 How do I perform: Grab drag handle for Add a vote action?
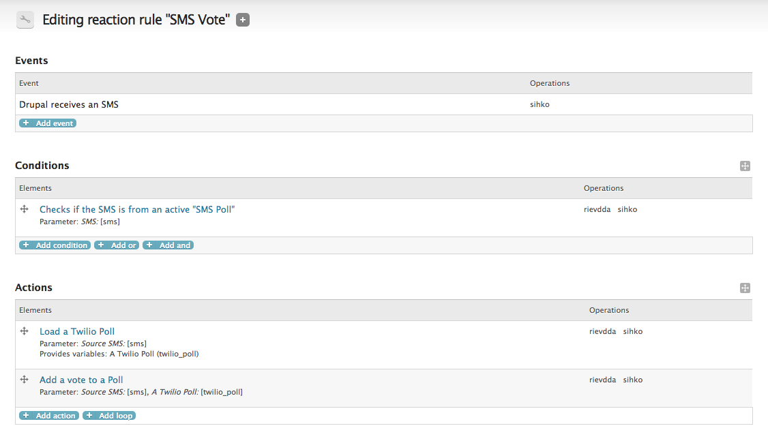[25, 380]
